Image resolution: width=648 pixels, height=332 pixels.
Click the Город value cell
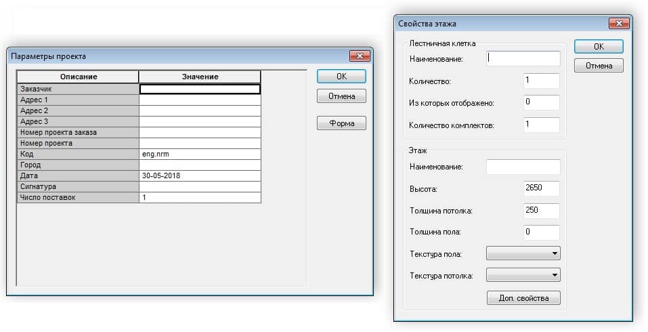tap(200, 165)
